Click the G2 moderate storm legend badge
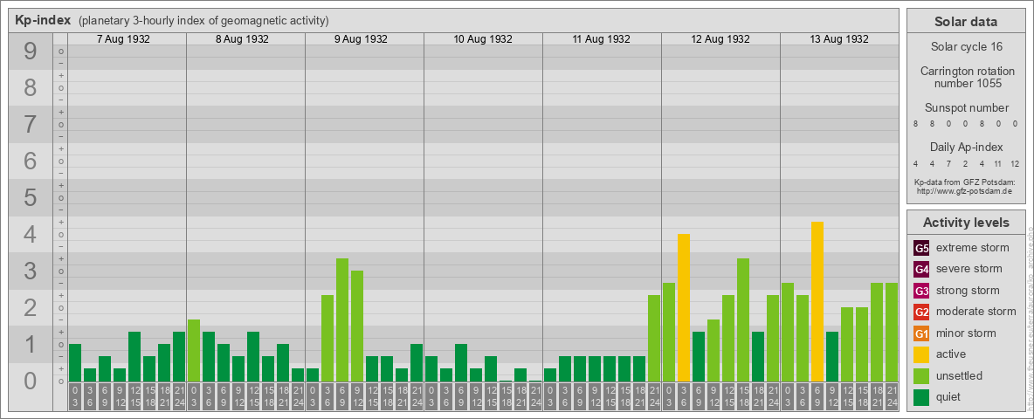1034x419 pixels. click(x=921, y=312)
